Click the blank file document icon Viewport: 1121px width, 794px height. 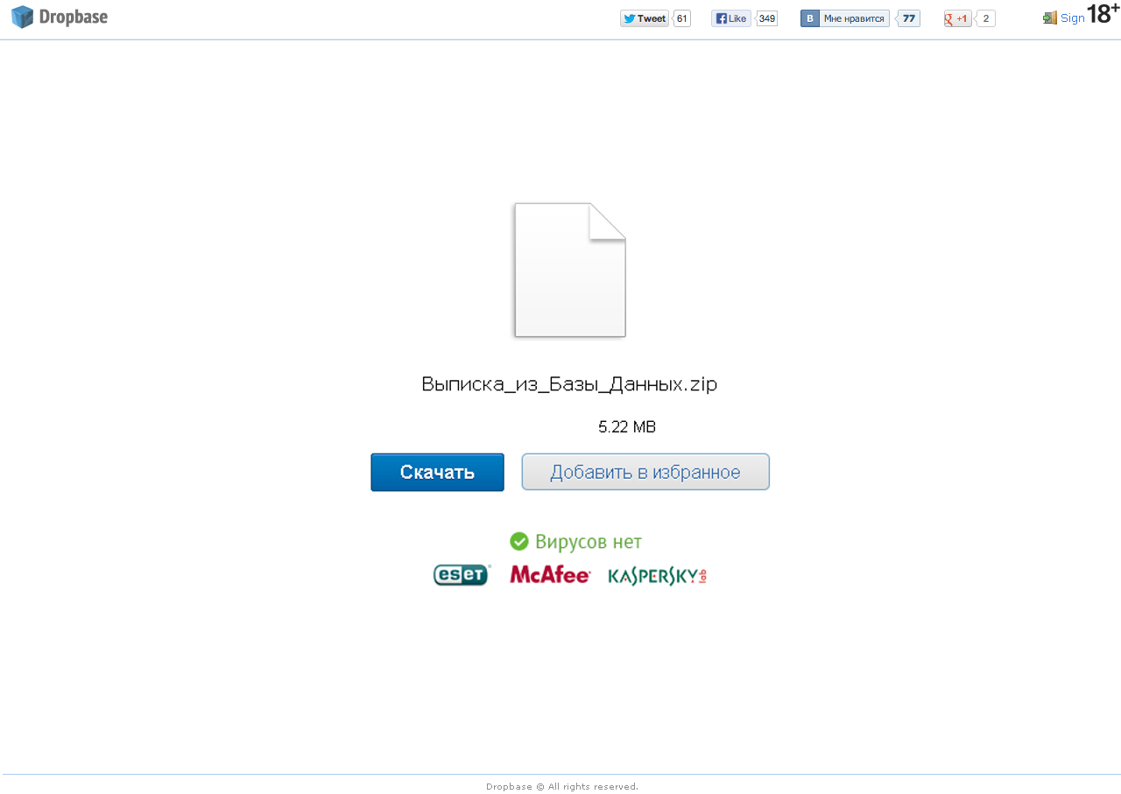pyautogui.click(x=569, y=270)
